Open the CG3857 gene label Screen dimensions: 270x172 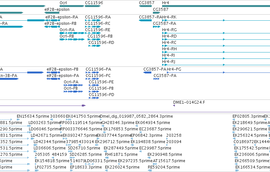[147, 3]
